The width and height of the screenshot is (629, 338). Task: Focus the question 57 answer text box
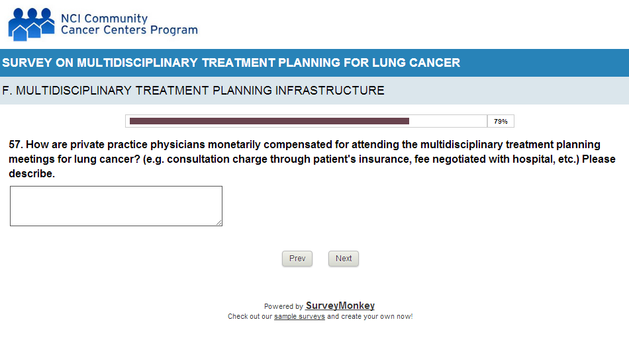tap(116, 206)
